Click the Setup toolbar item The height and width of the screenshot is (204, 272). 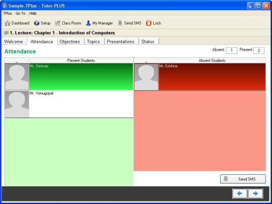coord(42,23)
